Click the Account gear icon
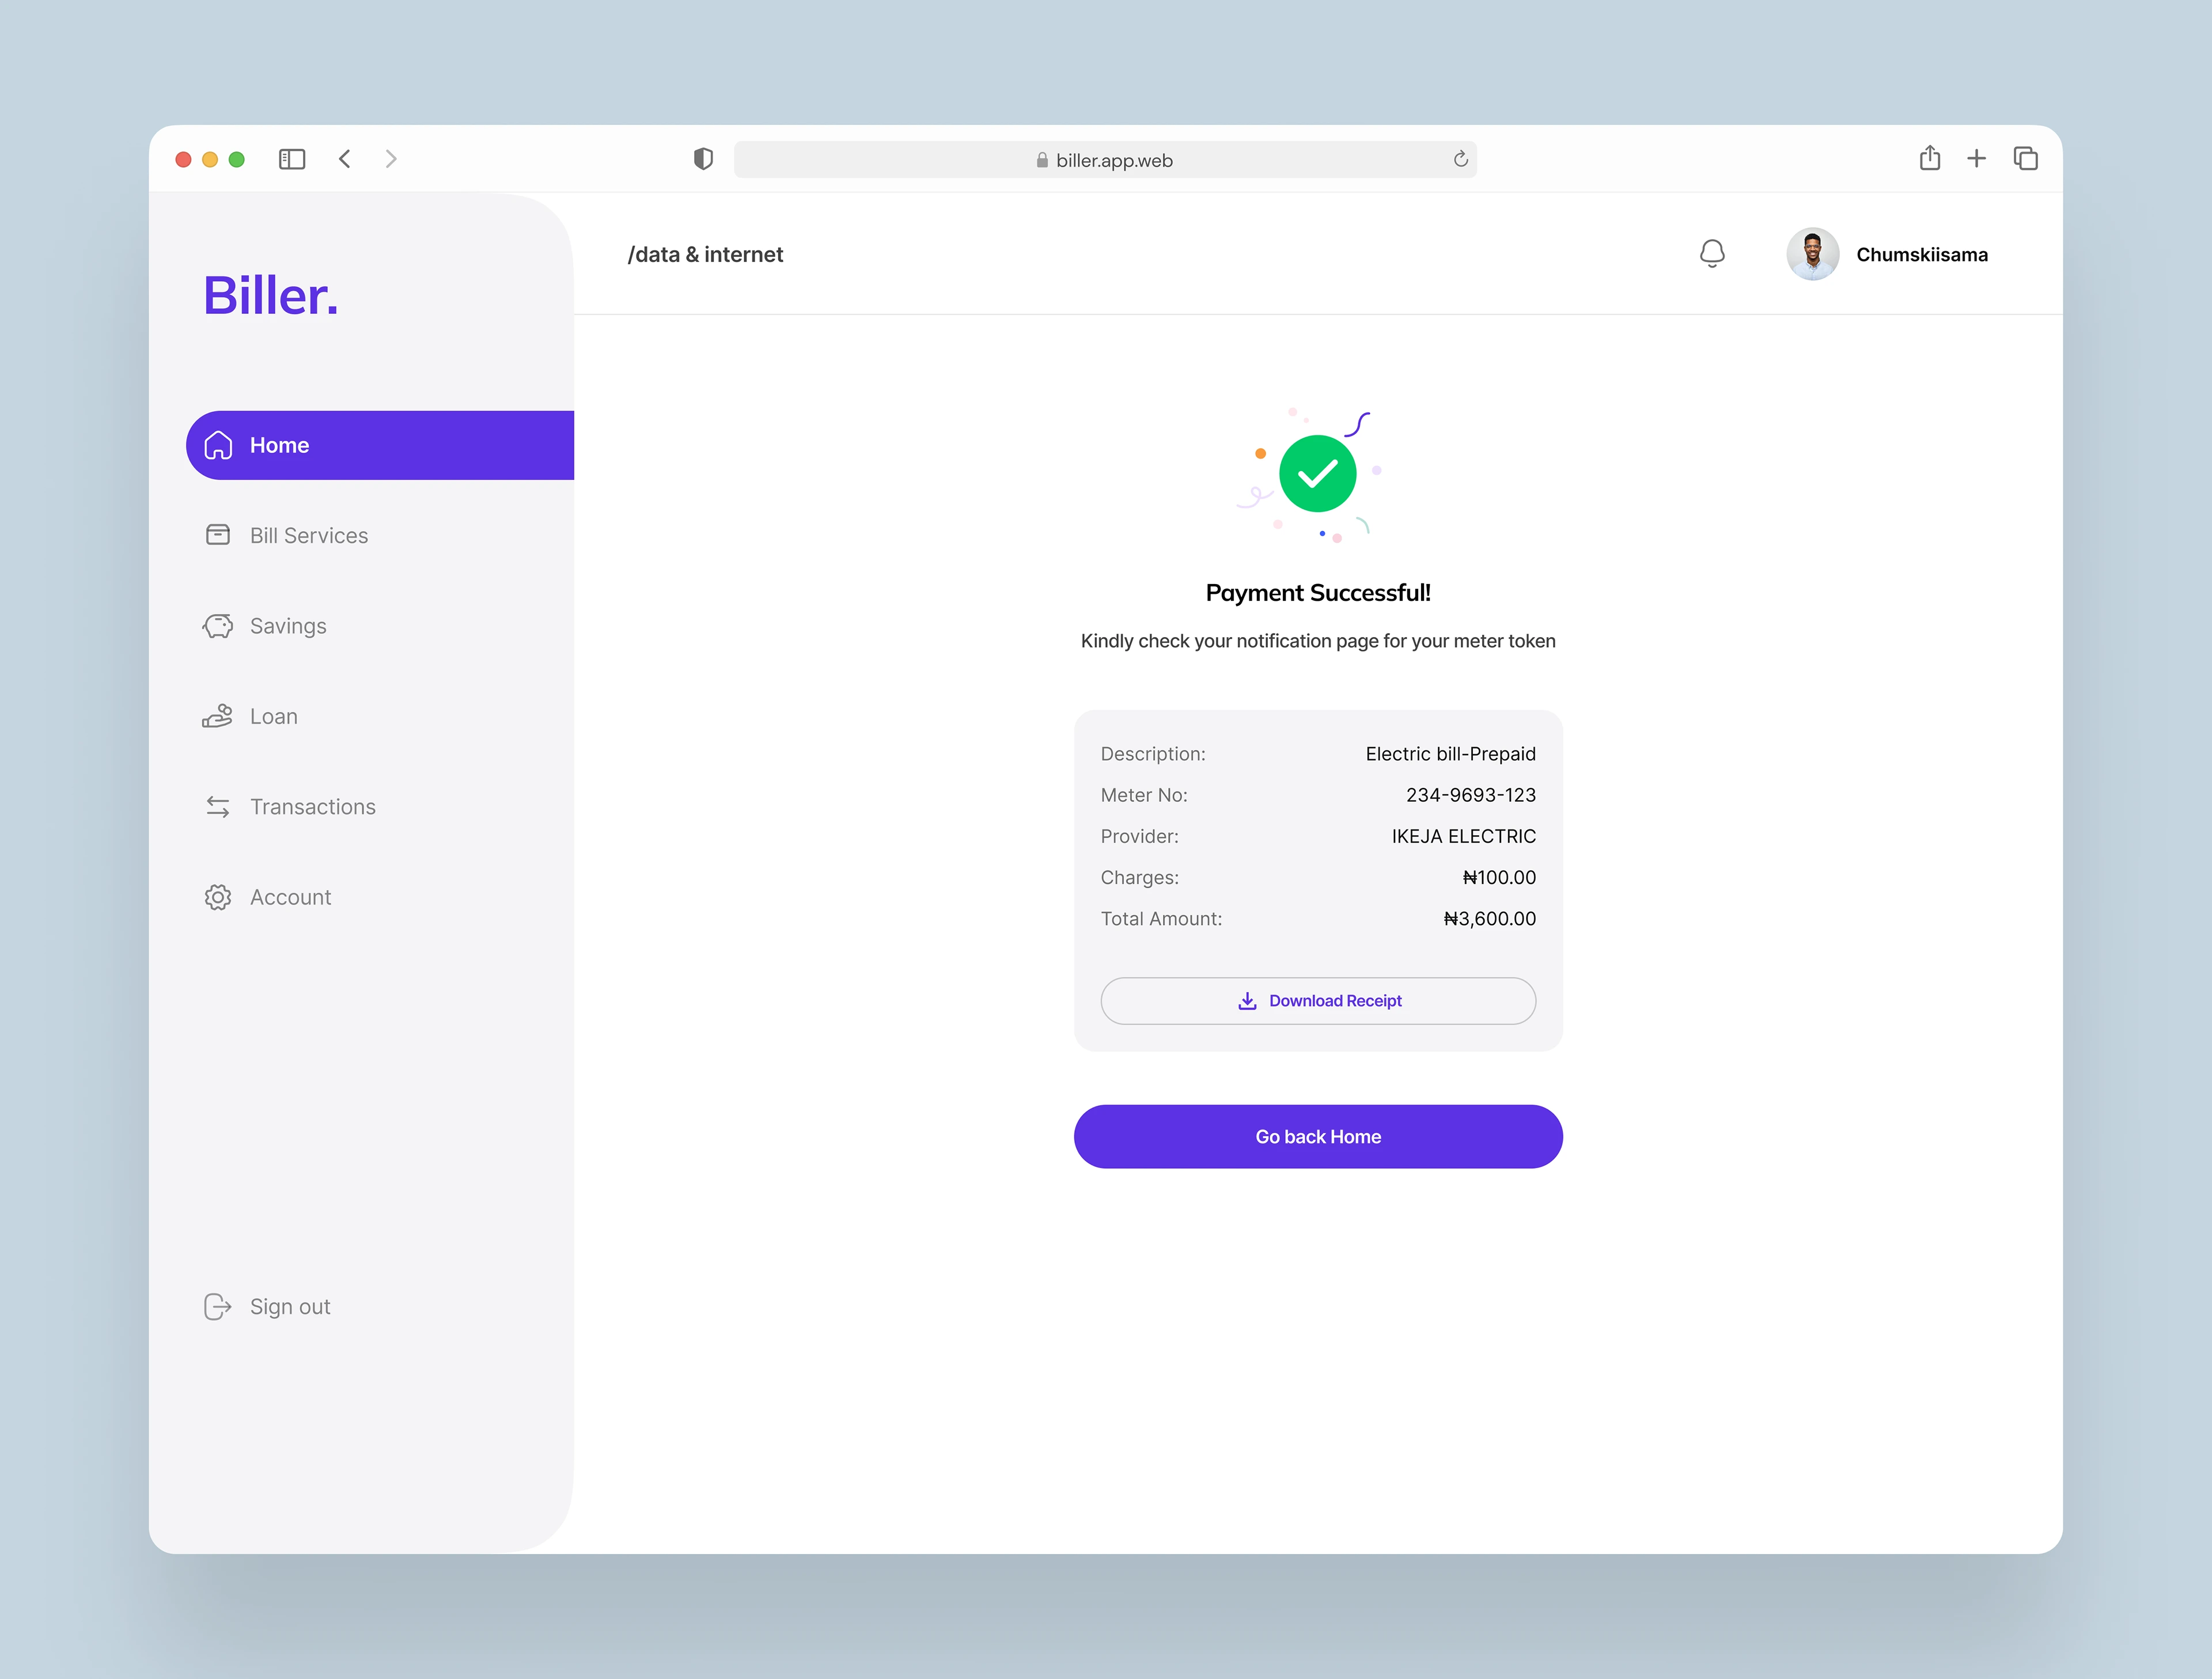This screenshot has width=2212, height=1679. coord(218,897)
